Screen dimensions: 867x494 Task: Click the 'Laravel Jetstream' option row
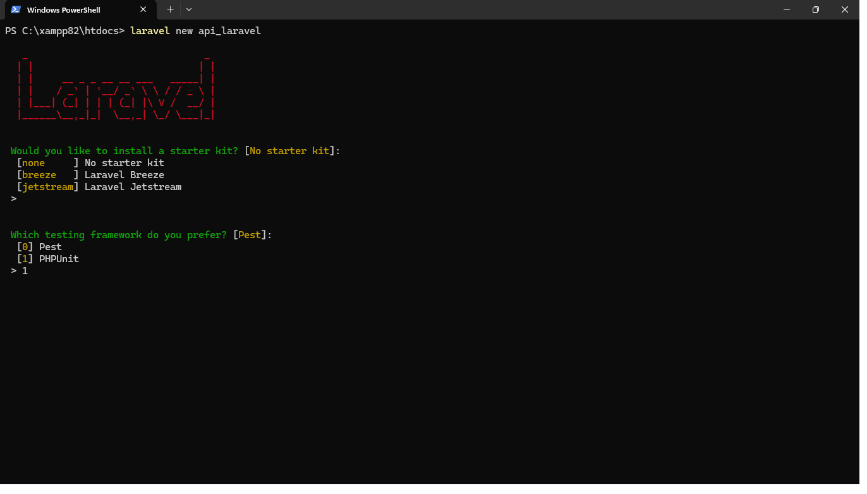click(x=99, y=187)
